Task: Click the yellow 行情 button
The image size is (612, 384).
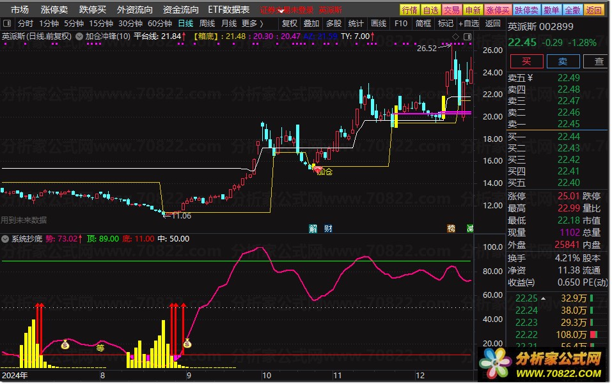Action: [x=410, y=10]
